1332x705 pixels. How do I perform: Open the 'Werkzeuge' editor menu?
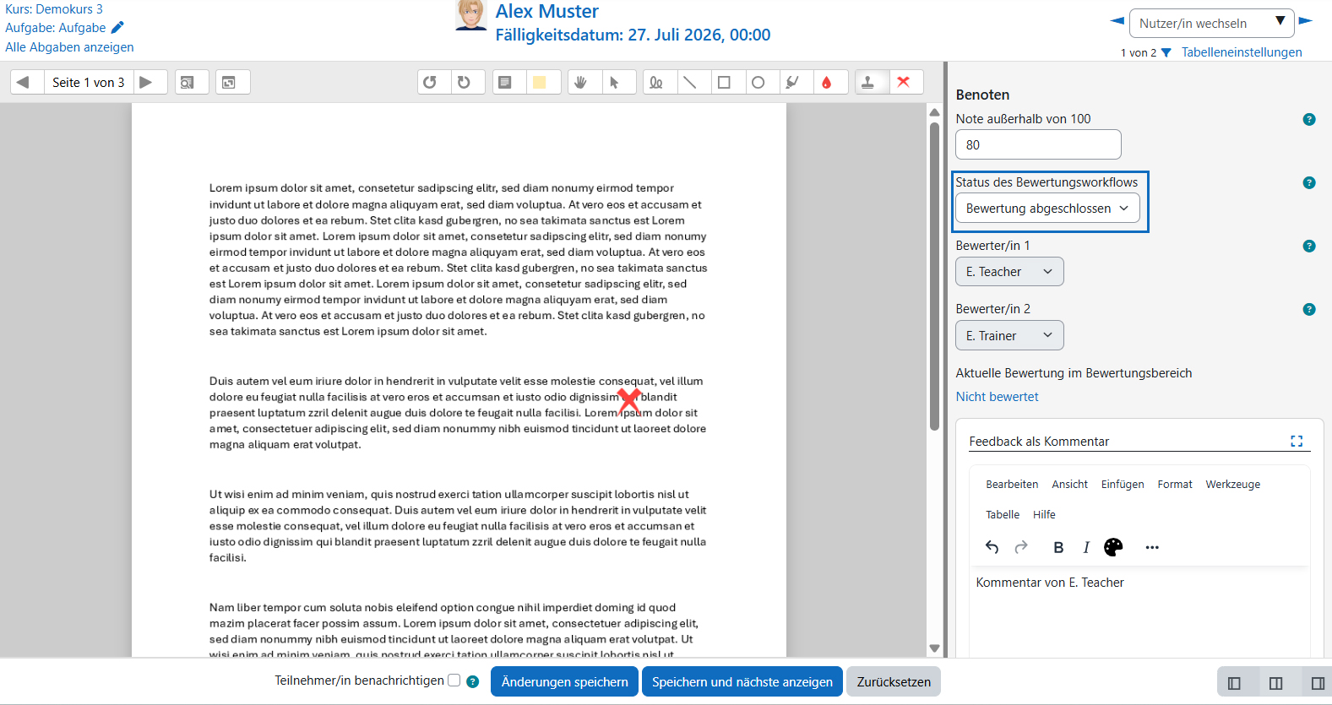[x=1232, y=484]
